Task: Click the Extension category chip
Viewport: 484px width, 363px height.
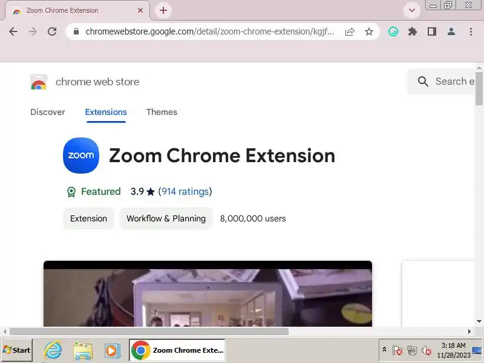Action: (88, 218)
